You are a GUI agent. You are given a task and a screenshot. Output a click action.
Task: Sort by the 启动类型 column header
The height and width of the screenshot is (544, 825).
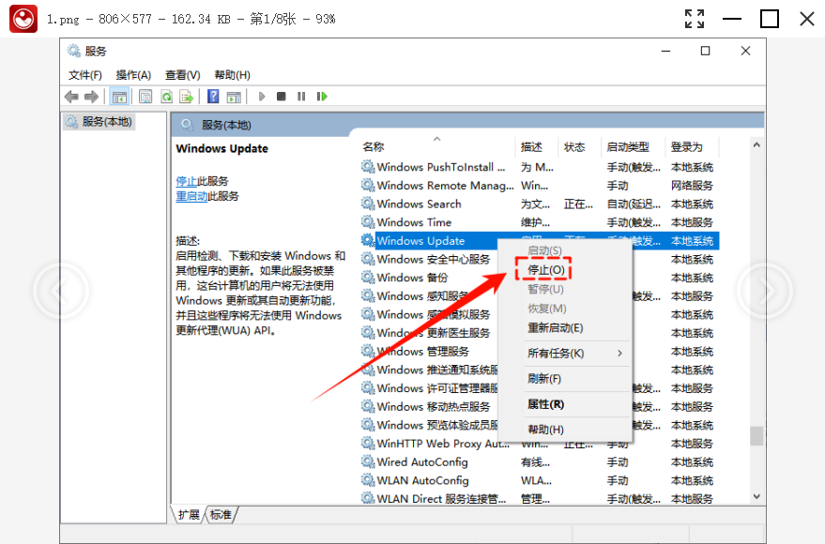[628, 146]
